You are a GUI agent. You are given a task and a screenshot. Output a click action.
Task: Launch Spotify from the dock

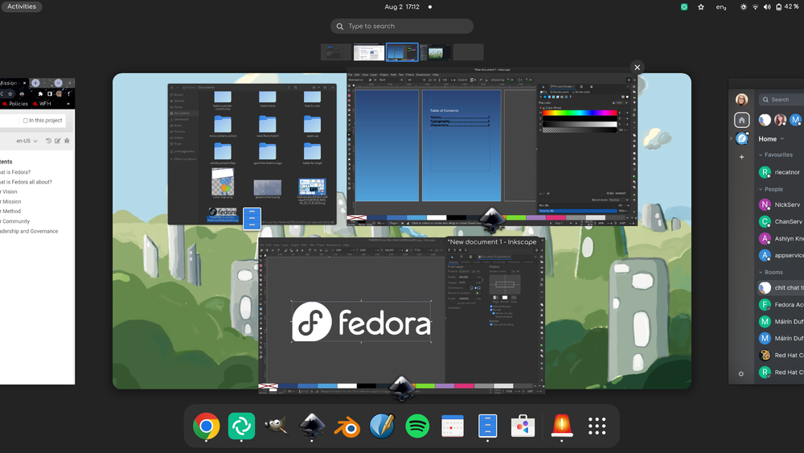(x=417, y=426)
